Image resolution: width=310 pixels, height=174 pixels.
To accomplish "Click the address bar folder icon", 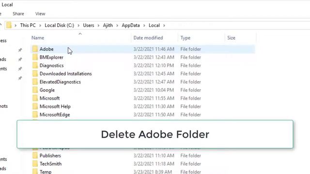I will 9,25.
